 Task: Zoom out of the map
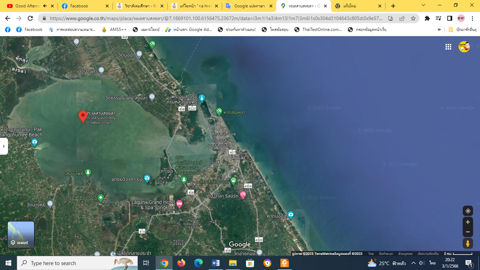[468, 232]
